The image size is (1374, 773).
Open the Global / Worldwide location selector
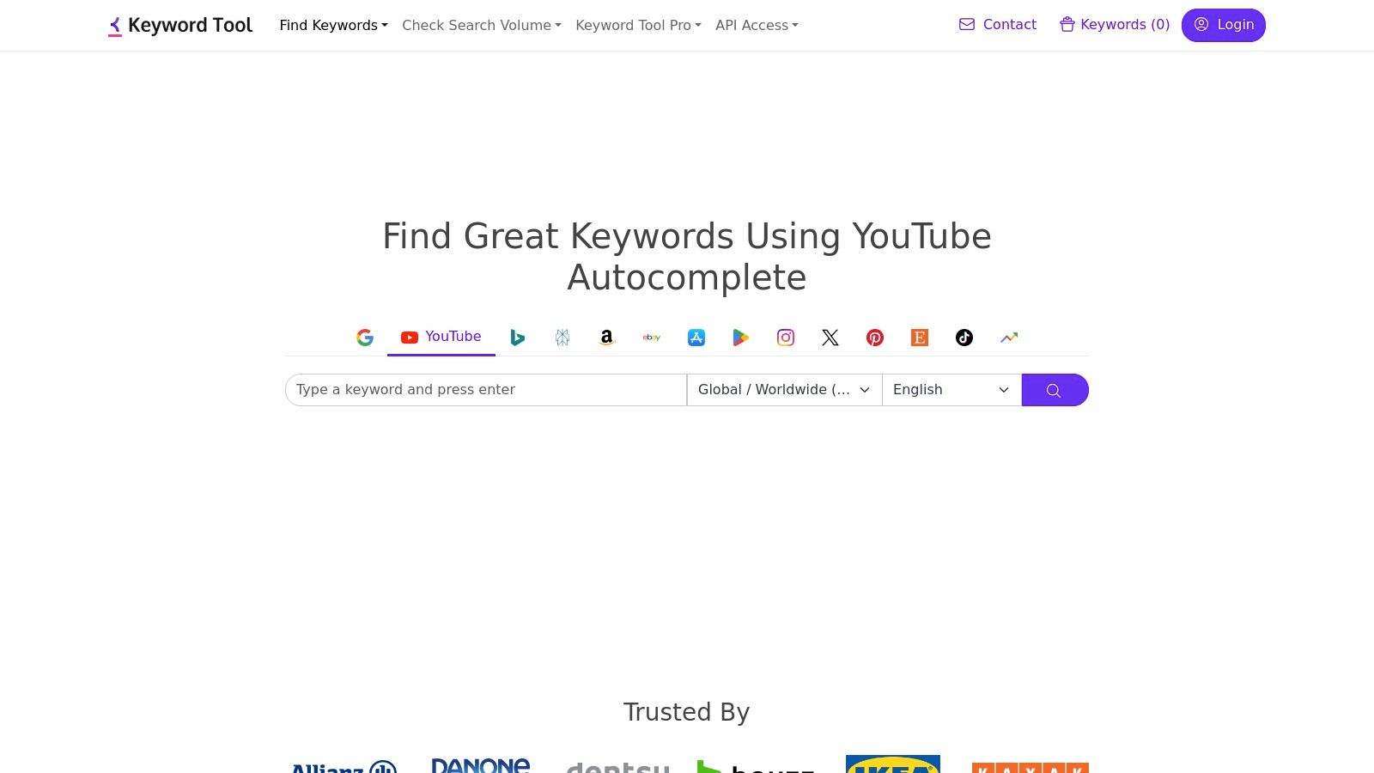point(783,389)
